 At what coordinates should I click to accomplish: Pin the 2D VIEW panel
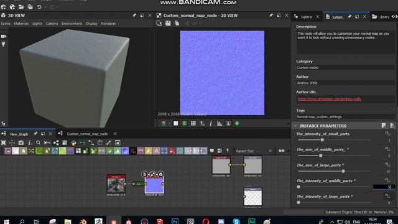271,16
